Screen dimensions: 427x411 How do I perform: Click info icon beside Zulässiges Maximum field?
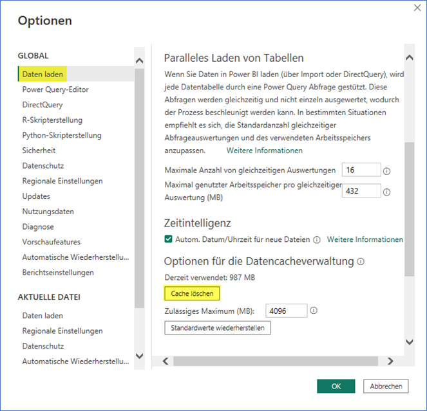click(314, 311)
